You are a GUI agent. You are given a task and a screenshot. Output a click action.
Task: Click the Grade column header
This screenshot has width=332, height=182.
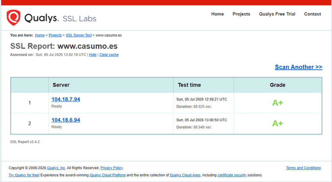coord(277,85)
